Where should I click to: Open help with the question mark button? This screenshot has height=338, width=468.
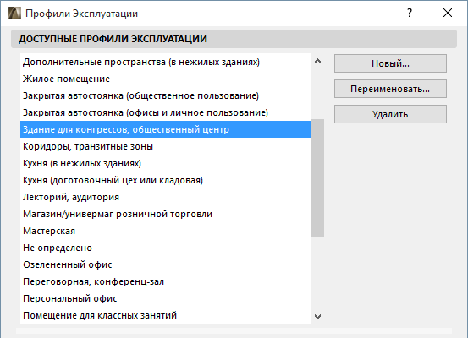[x=410, y=13]
